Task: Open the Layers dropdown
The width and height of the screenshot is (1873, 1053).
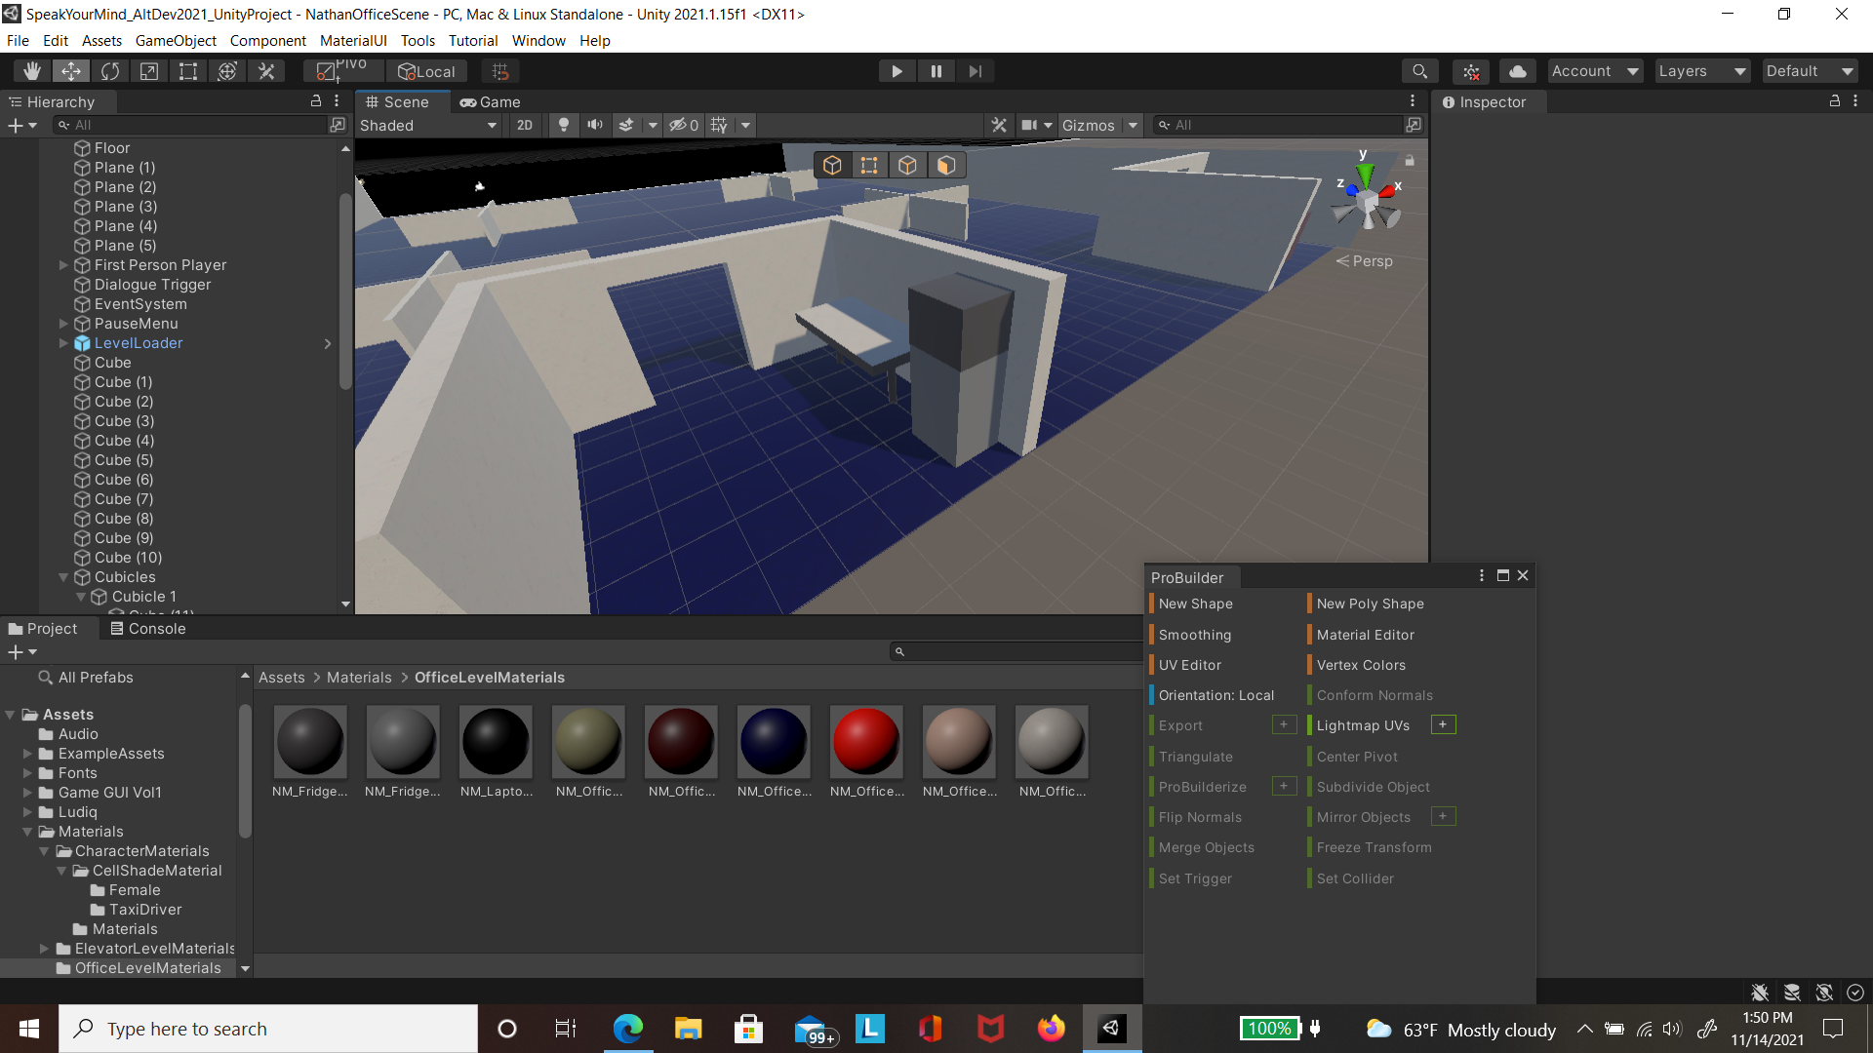Action: tap(1701, 71)
